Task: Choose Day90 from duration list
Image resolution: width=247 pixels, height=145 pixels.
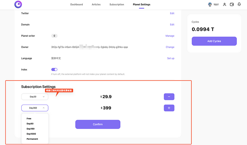Action: 30,124
